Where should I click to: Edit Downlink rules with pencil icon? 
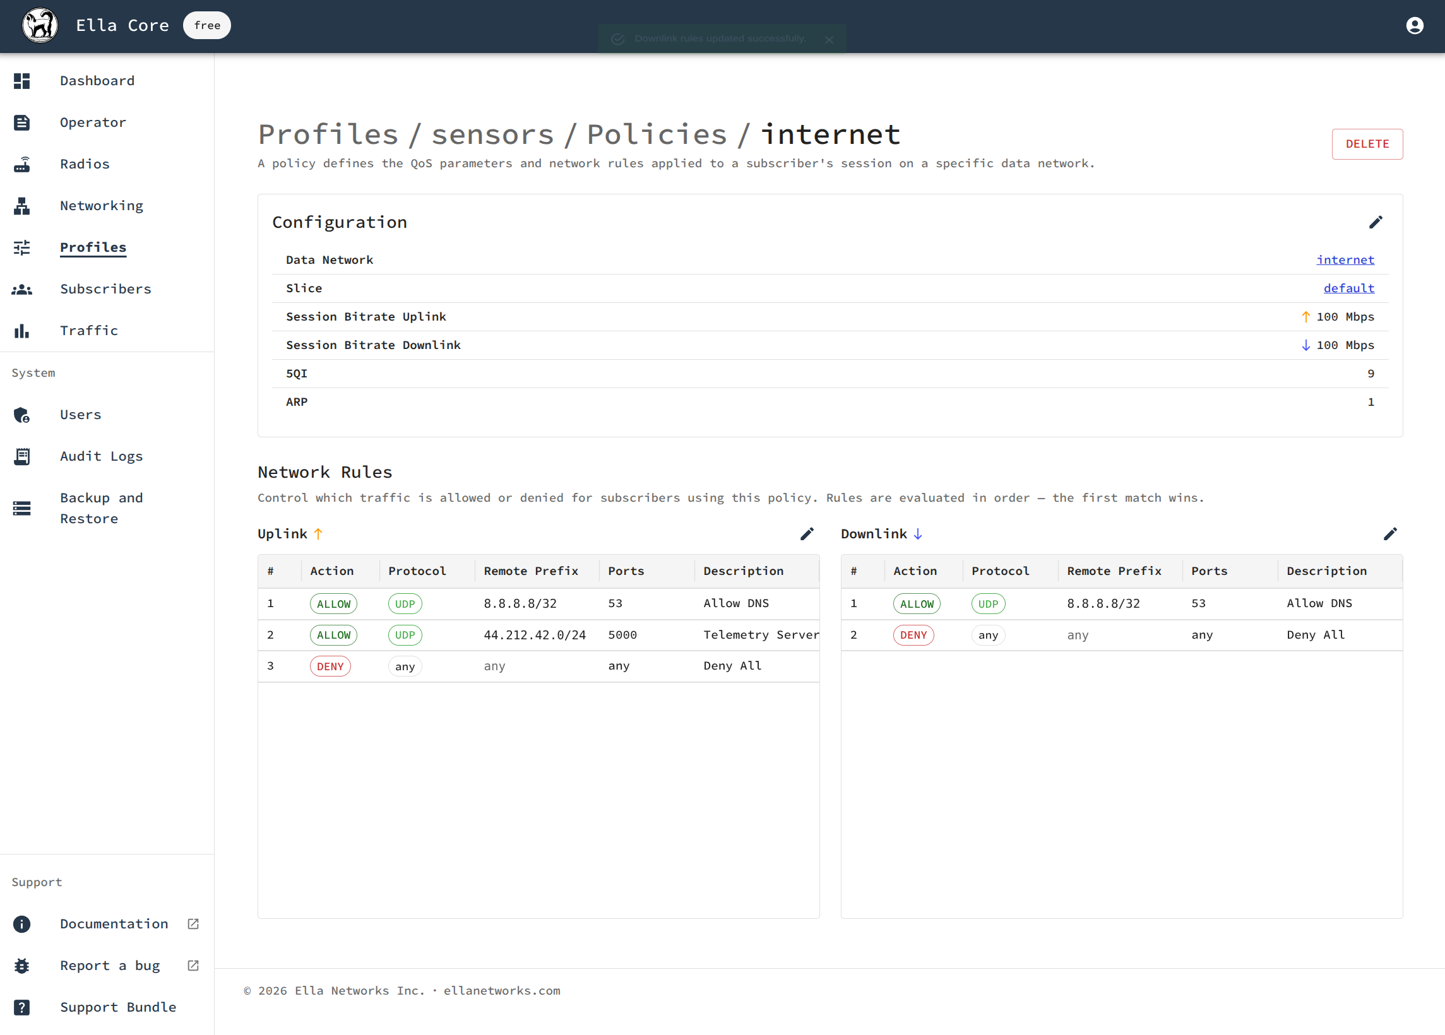point(1390,534)
